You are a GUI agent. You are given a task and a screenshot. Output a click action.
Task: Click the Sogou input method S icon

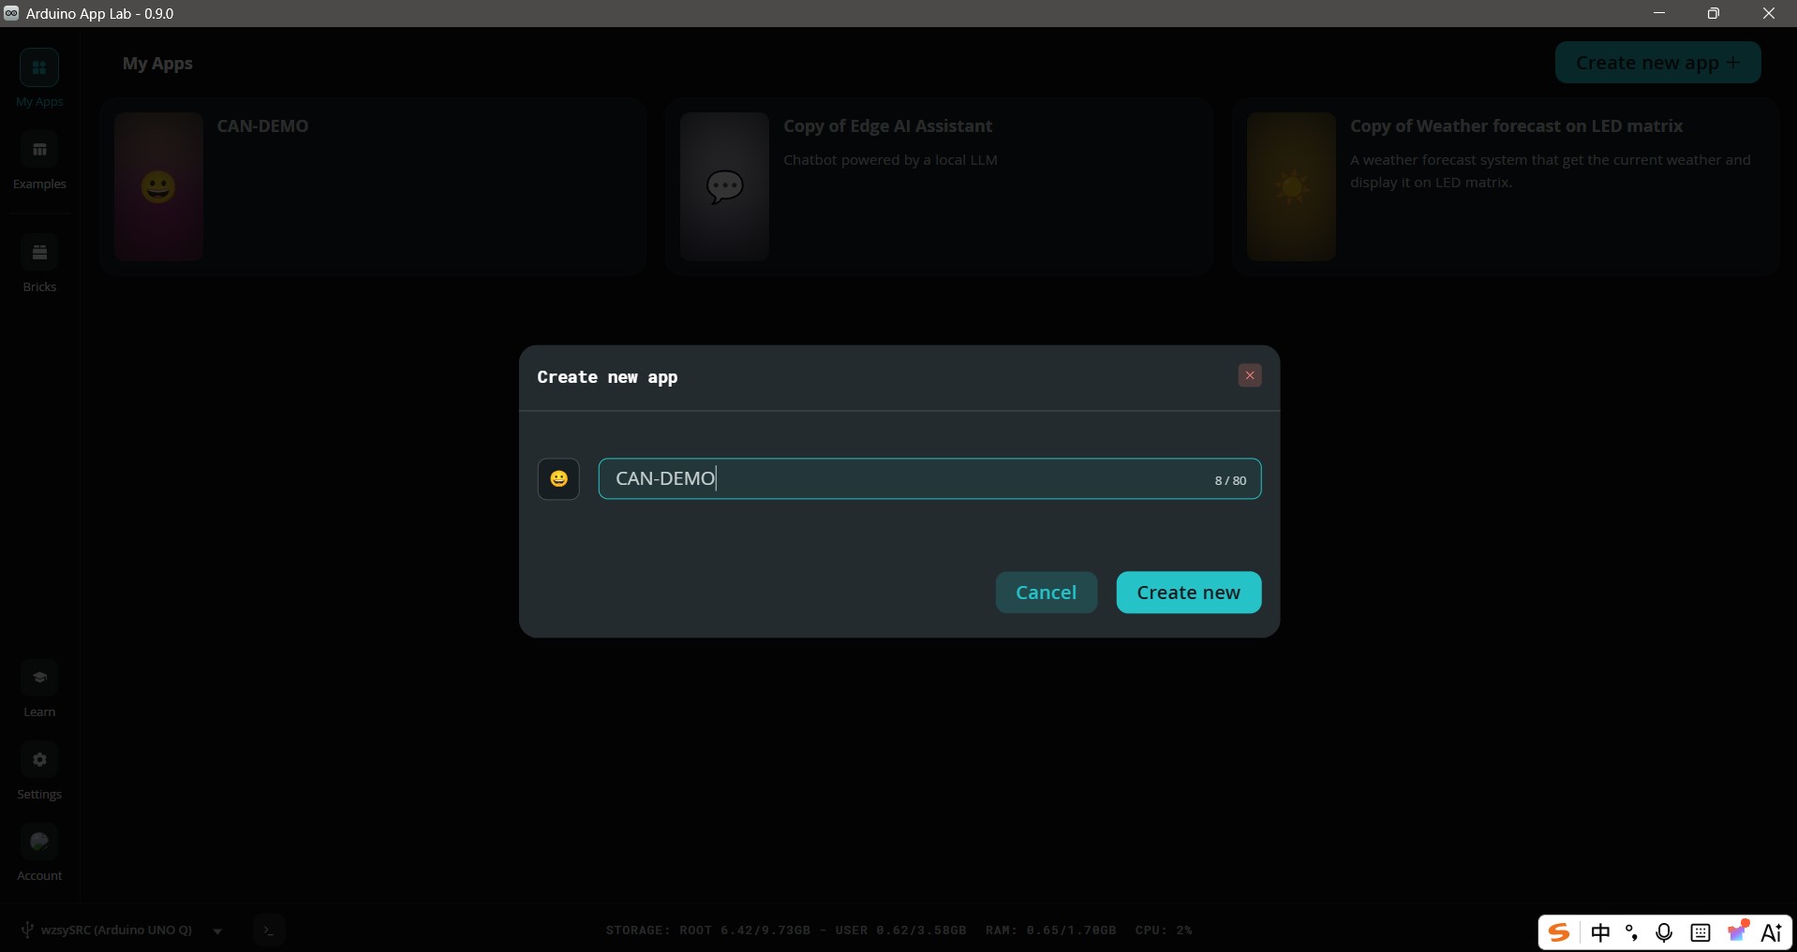[x=1559, y=932]
